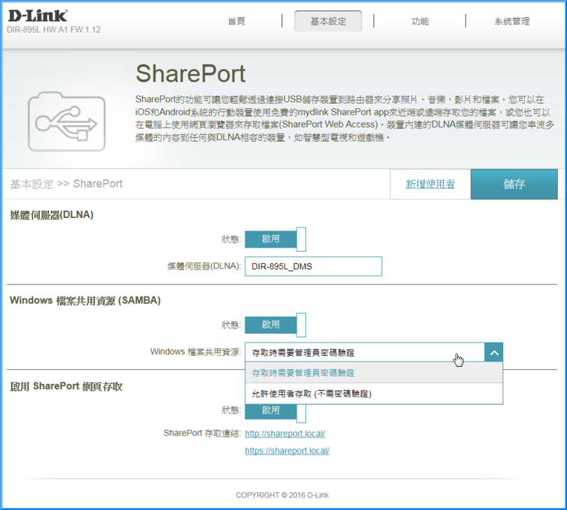Click the Windows 檔案共用資源 combo box field
This screenshot has height=510, width=567.
[x=364, y=352]
